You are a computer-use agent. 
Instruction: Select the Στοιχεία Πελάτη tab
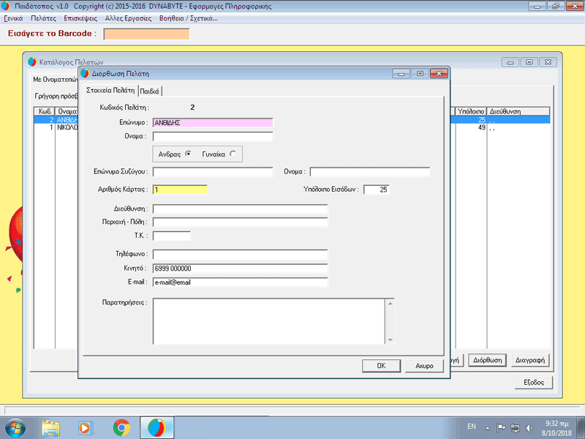[110, 90]
